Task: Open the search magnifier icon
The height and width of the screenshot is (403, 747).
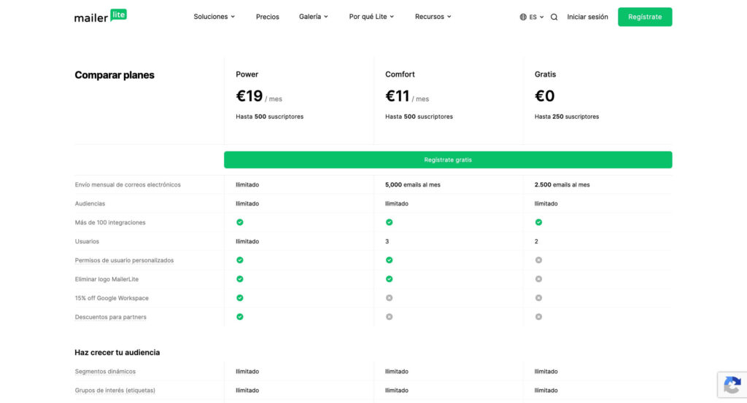Action: click(554, 17)
